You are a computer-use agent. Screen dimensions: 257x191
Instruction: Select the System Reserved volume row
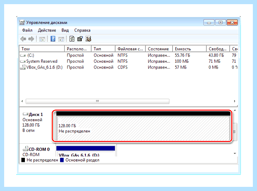(128, 61)
